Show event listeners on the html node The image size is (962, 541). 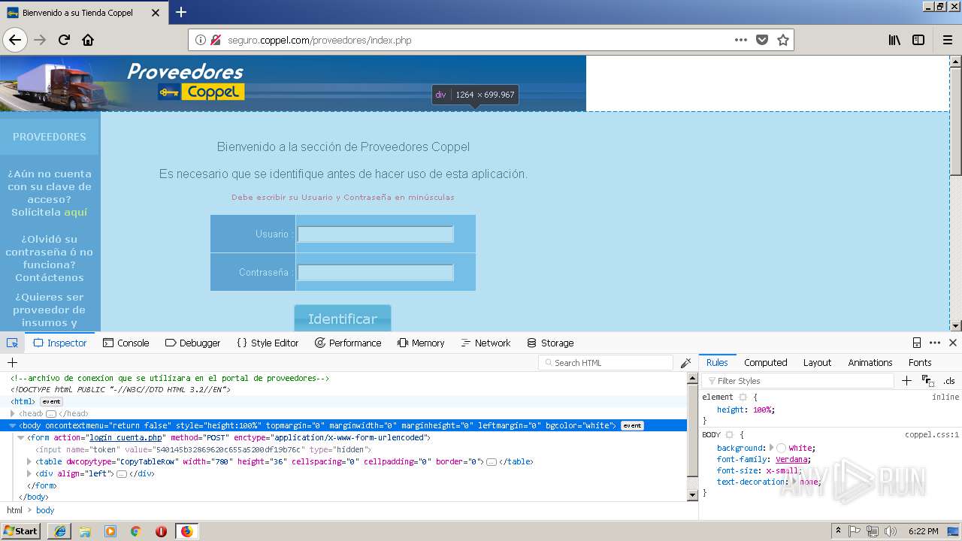tap(51, 401)
